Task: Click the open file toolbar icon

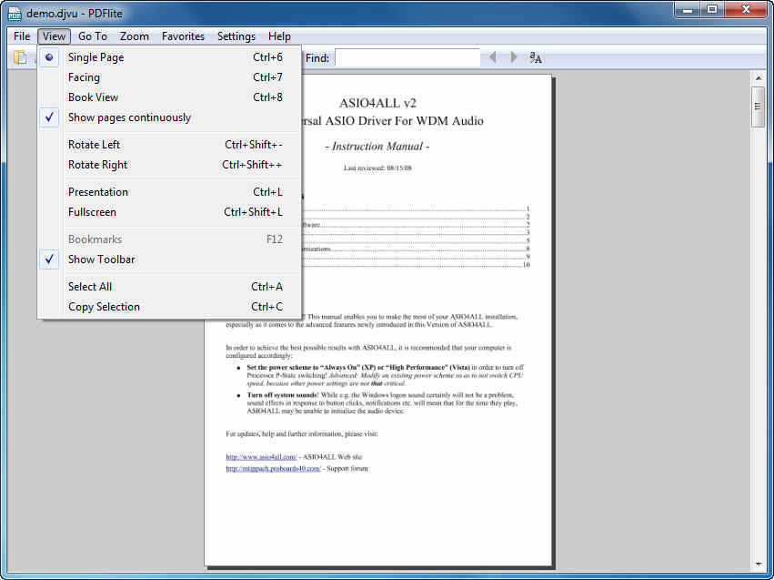Action: pyautogui.click(x=20, y=57)
